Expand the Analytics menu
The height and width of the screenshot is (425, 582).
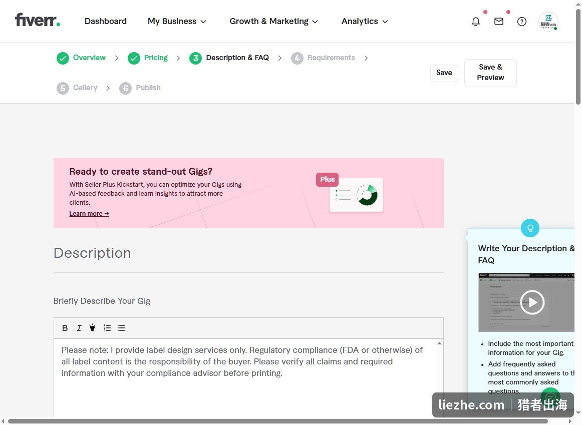pyautogui.click(x=365, y=21)
